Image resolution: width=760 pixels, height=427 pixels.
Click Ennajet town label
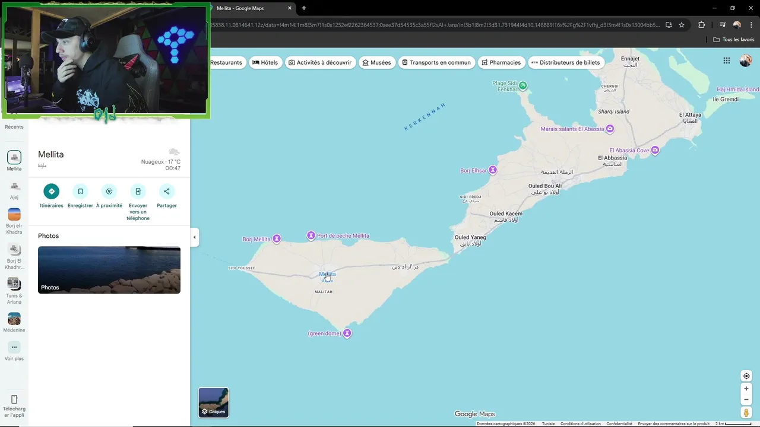coord(630,59)
